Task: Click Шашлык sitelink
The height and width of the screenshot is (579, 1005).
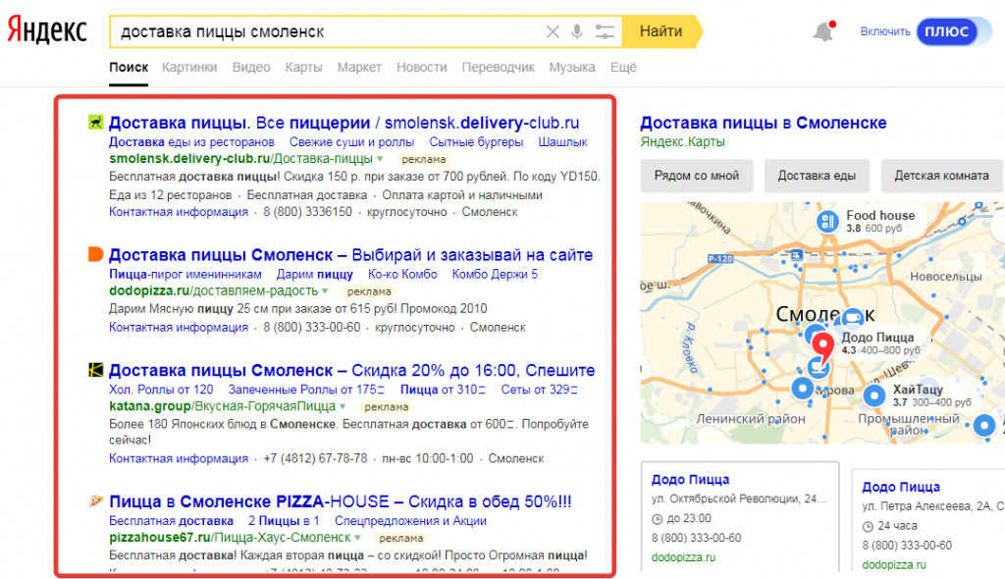Action: [x=562, y=141]
